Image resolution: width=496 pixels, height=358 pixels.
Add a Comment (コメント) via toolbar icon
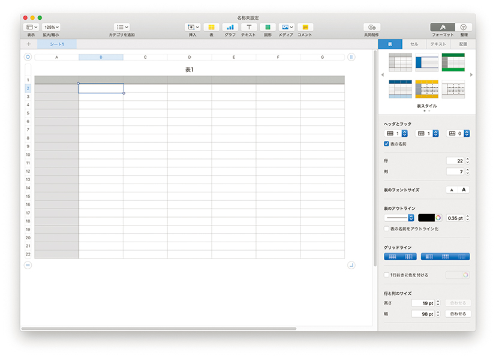305,28
